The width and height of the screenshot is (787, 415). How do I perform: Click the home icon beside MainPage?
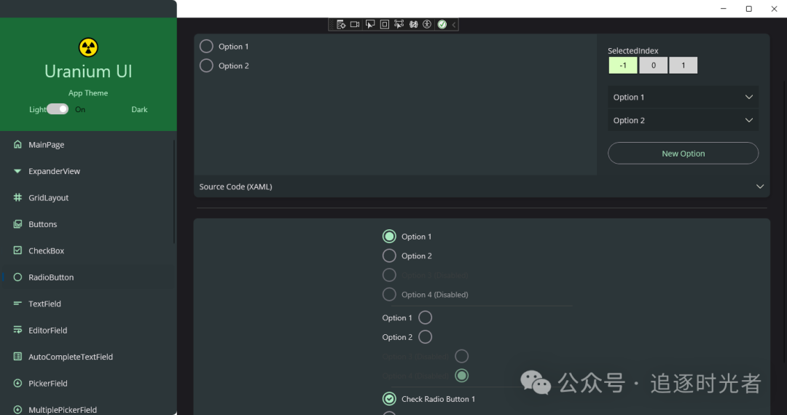coord(17,144)
